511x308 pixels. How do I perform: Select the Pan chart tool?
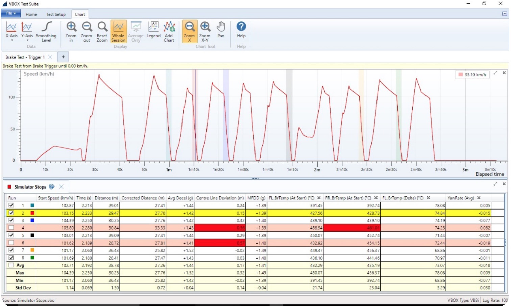pos(221,30)
